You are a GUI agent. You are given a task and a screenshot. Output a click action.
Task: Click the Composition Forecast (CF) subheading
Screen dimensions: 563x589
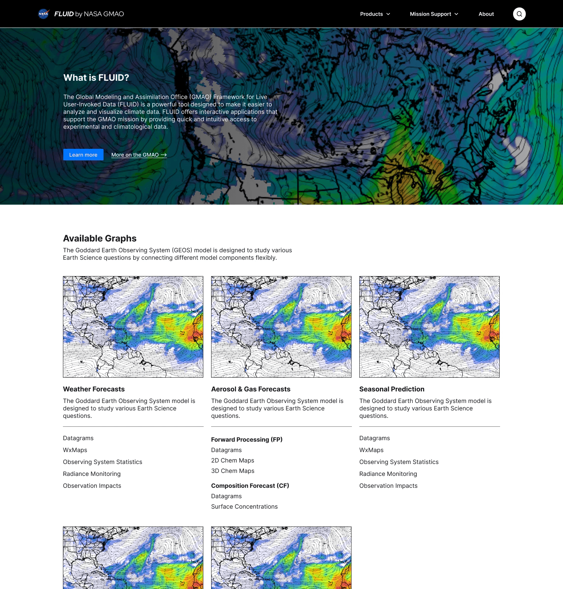pyautogui.click(x=250, y=486)
